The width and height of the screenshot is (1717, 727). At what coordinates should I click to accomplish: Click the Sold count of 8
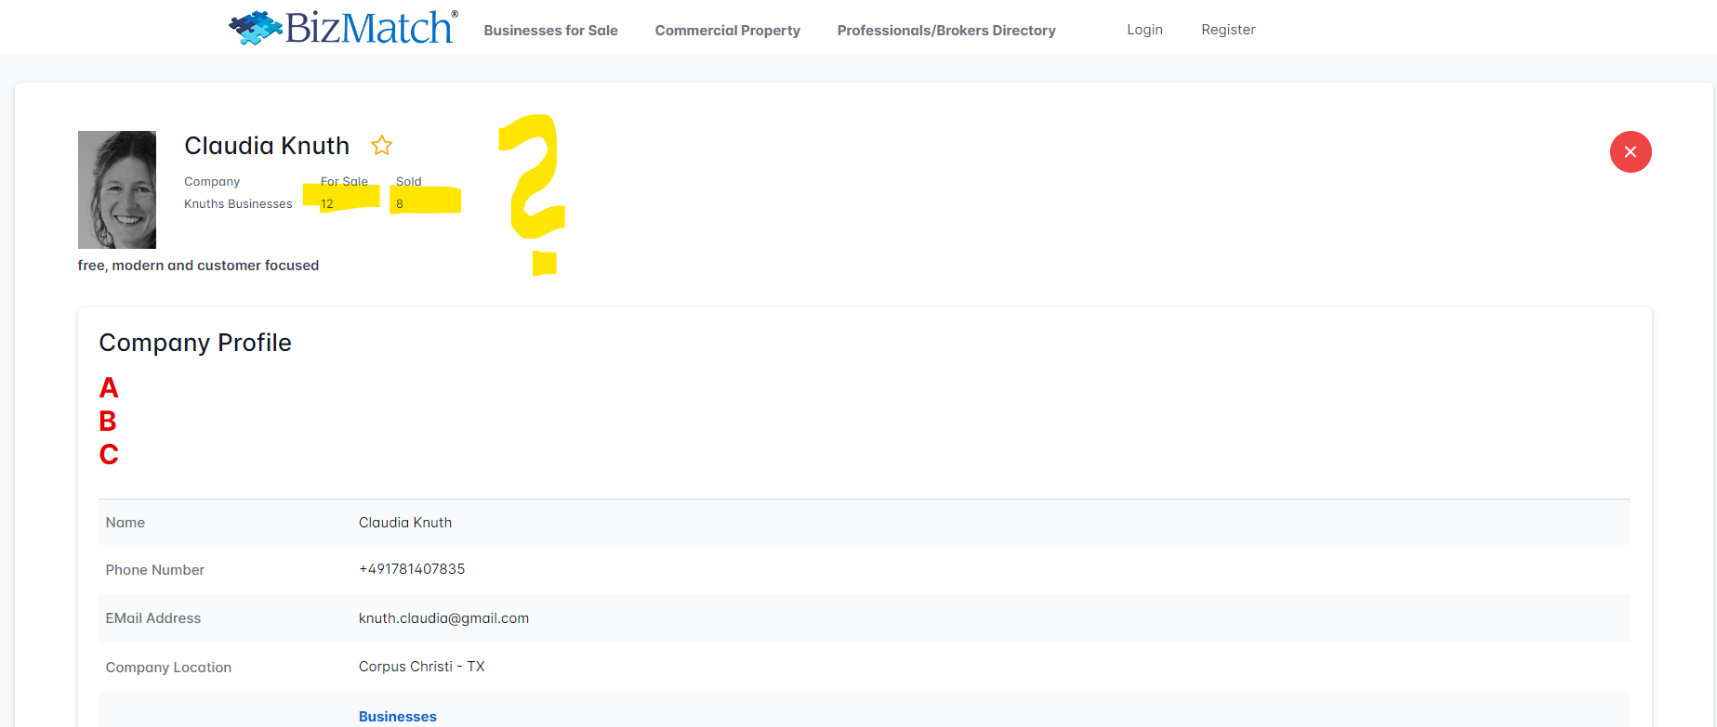[400, 203]
